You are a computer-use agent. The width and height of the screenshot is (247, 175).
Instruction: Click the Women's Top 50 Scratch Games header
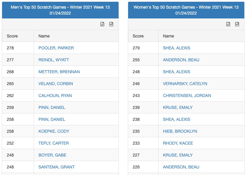point(186,10)
